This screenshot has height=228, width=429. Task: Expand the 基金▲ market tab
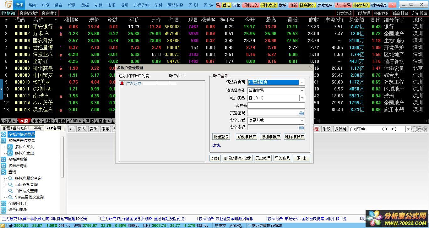104,121
